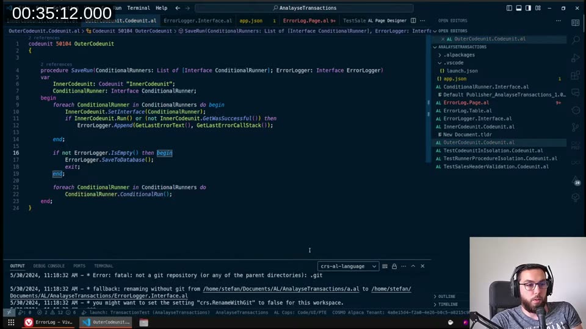Toggle the bottom panel layout button

coord(519,8)
